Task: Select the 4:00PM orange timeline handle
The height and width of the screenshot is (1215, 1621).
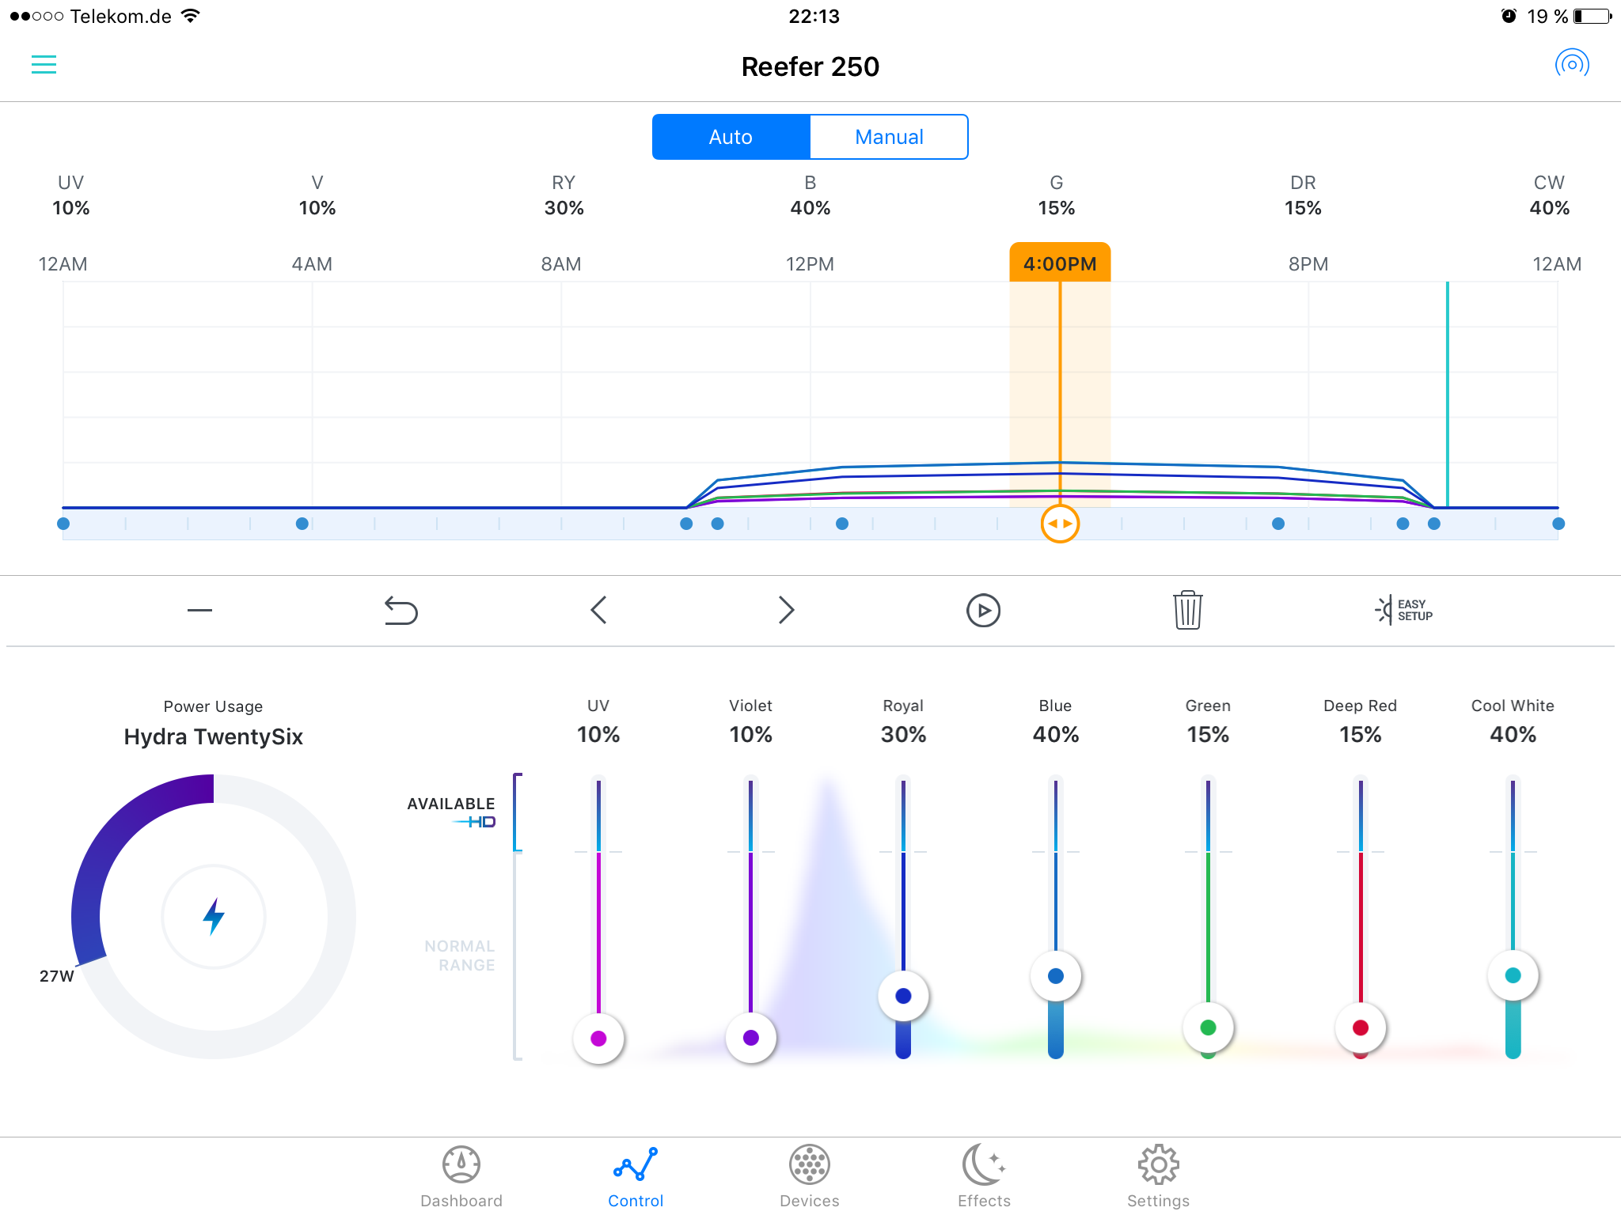Action: [1060, 524]
